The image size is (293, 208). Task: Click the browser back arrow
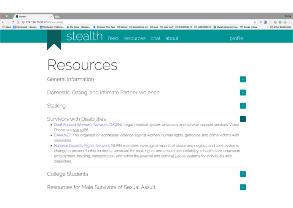coord(3,22)
